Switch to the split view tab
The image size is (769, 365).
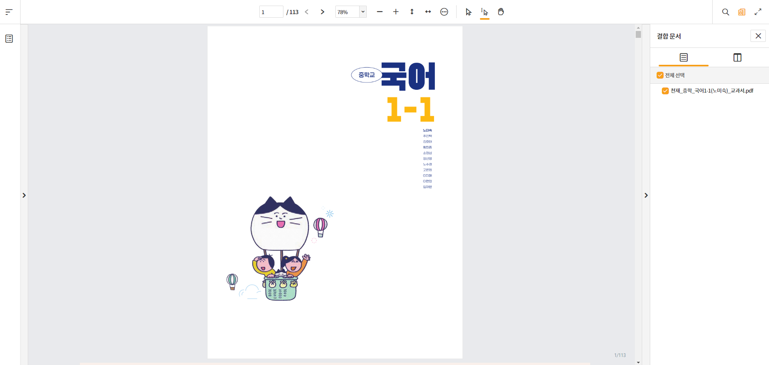click(x=737, y=58)
